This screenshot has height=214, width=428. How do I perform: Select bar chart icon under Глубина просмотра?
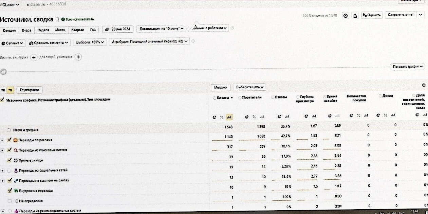(314, 116)
